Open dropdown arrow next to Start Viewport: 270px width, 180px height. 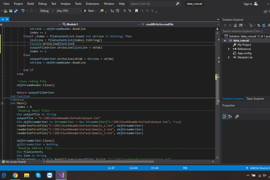pyautogui.click(x=96, y=11)
